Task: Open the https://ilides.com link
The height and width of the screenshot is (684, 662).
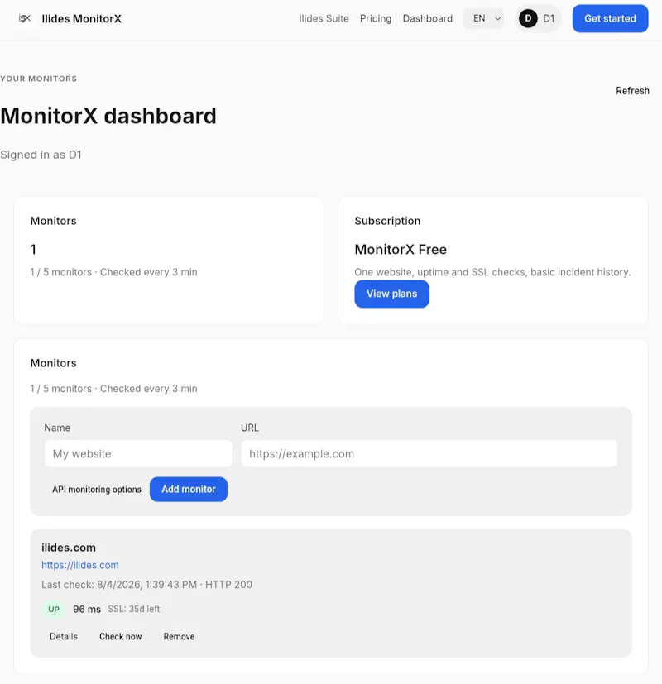Action: click(x=80, y=565)
